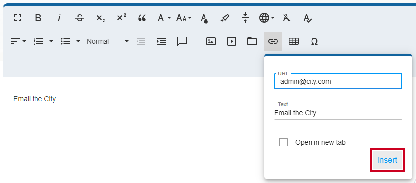Insert an image
Screen dimensions: 416x183
211,41
